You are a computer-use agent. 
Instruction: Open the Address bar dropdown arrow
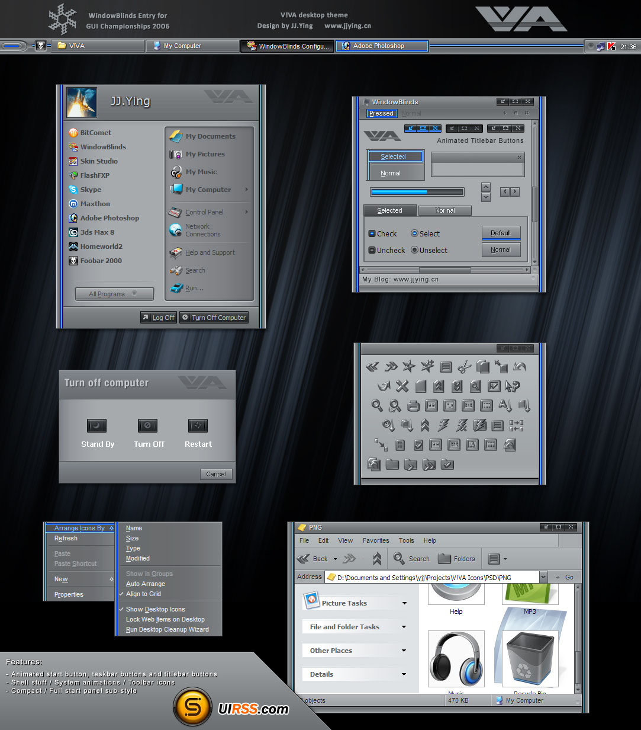pyautogui.click(x=543, y=577)
